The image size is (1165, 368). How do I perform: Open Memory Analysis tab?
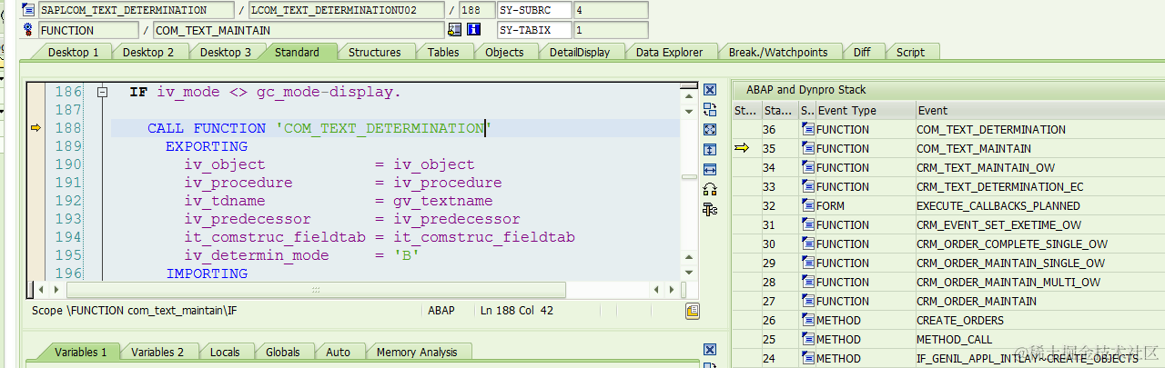tap(417, 353)
